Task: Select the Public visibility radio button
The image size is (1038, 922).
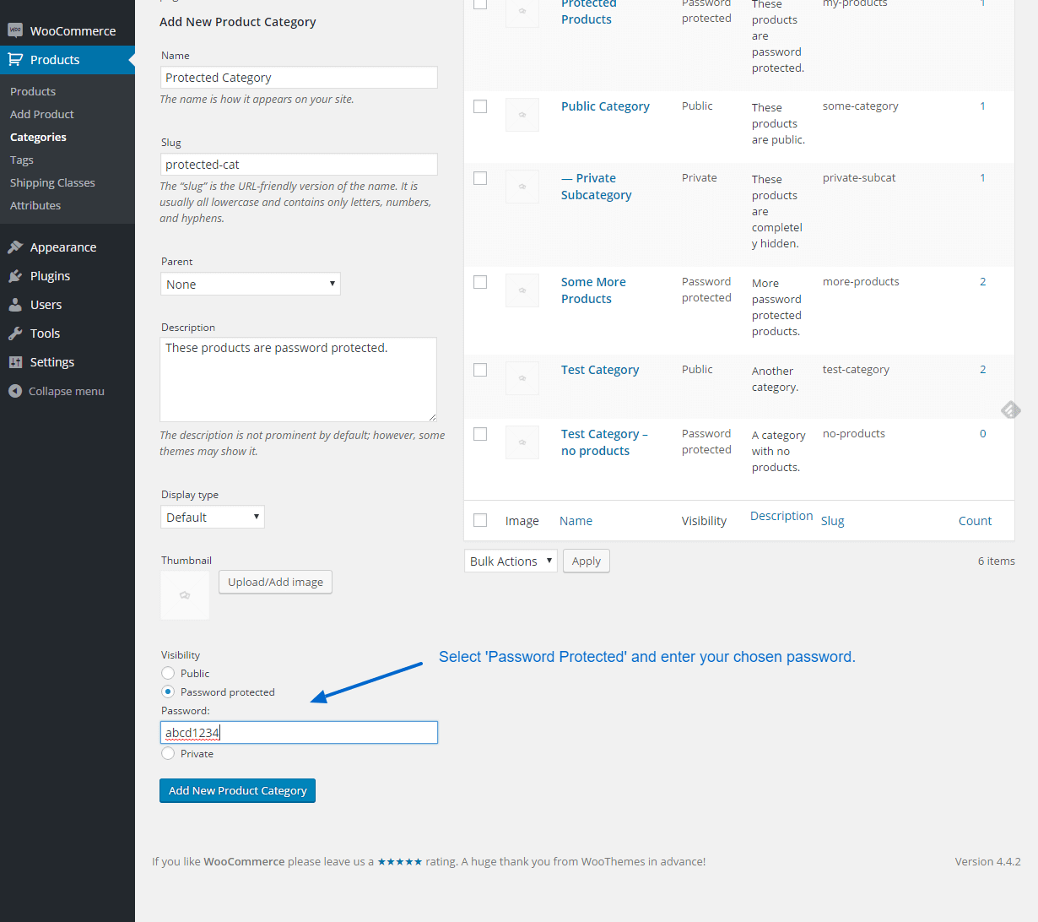Action: point(168,673)
